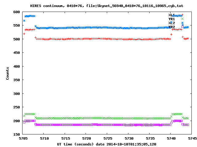Click the YR2 legend label
The image size is (197, 147).
pos(172,27)
